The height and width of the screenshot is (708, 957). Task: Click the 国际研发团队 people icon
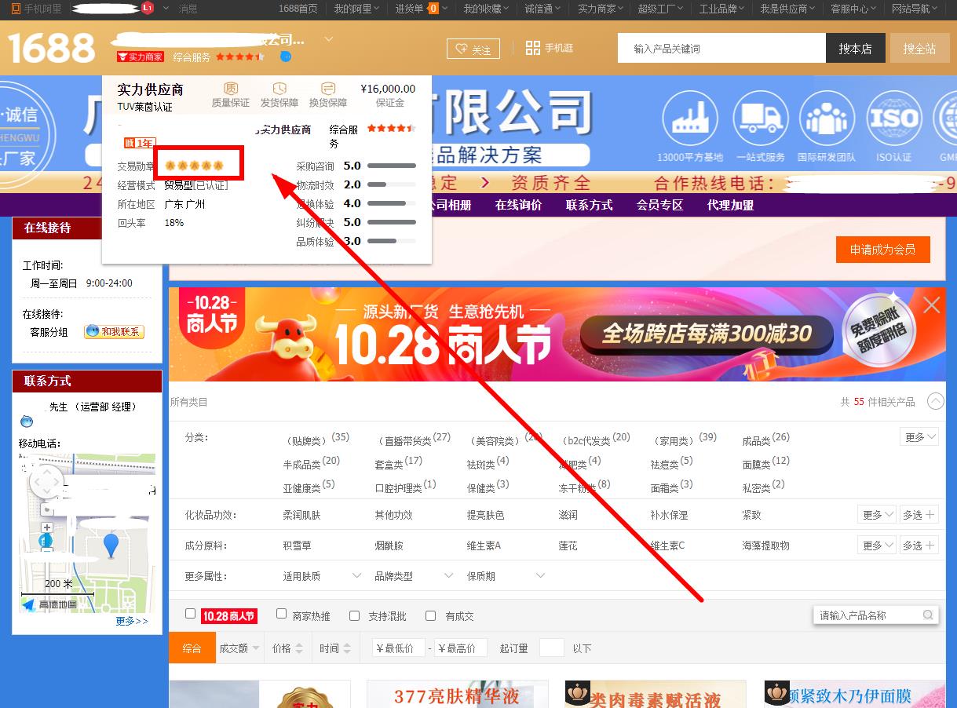[826, 120]
